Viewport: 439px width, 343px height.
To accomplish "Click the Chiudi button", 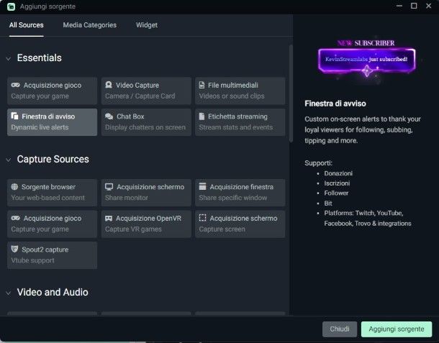I will click(340, 329).
